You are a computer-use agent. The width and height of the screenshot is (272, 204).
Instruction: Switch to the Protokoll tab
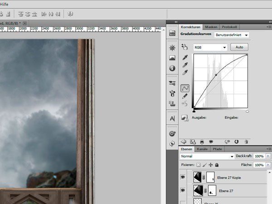click(x=229, y=27)
